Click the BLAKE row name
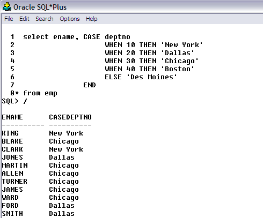 click(x=12, y=141)
